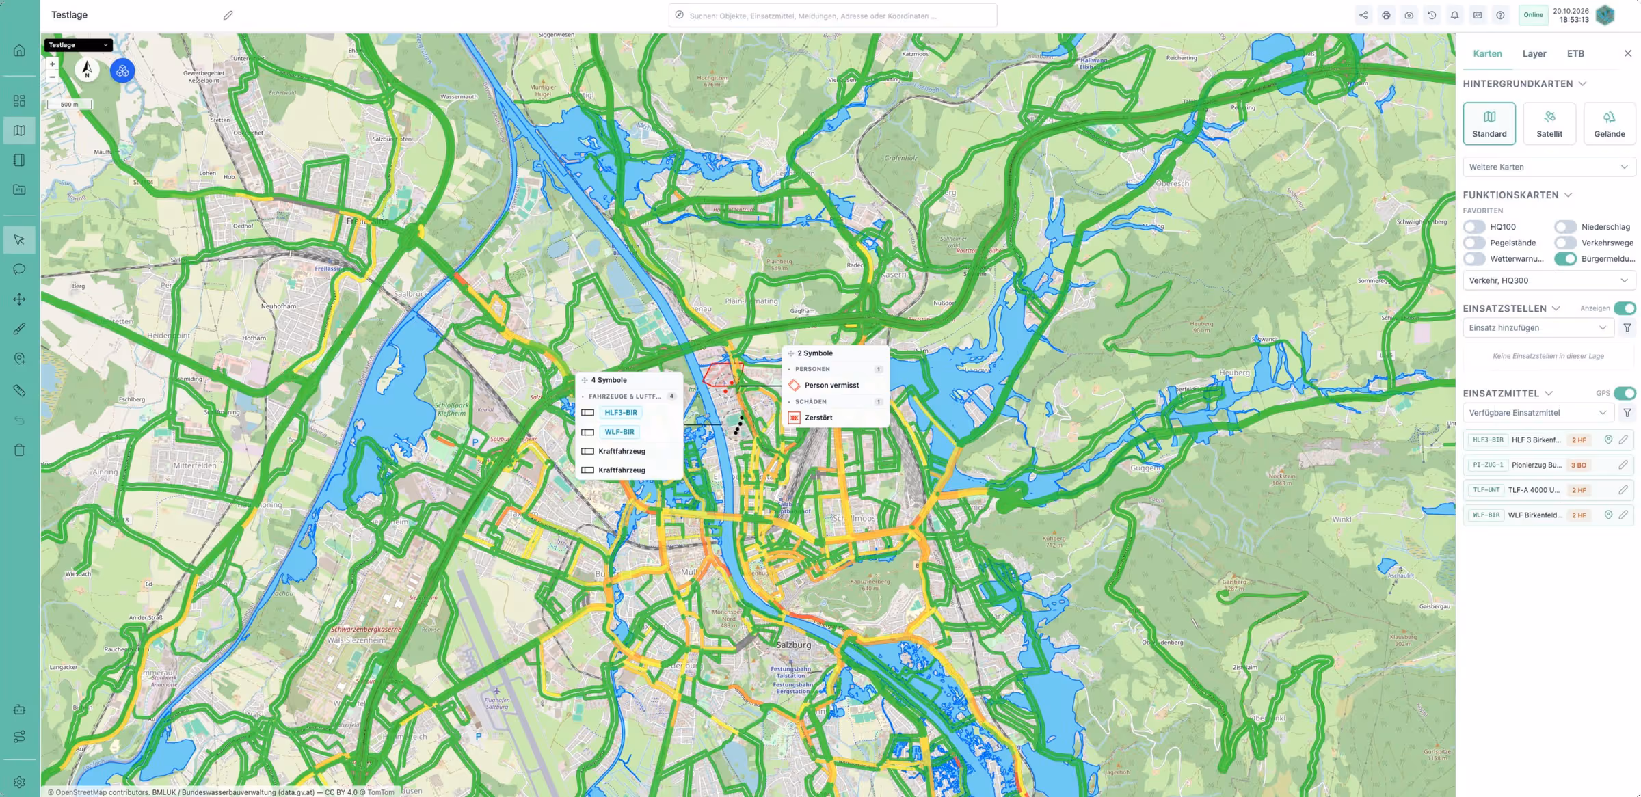Open the Verkehr, HQ300 dropdown
The height and width of the screenshot is (797, 1641).
[x=1549, y=280]
